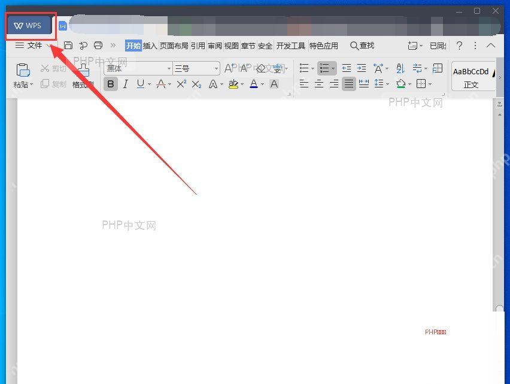Click the insert table grid icon
The width and height of the screenshot is (510, 384).
coord(438,68)
